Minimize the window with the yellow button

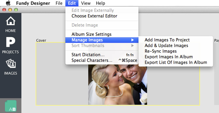click(x=10, y=10)
